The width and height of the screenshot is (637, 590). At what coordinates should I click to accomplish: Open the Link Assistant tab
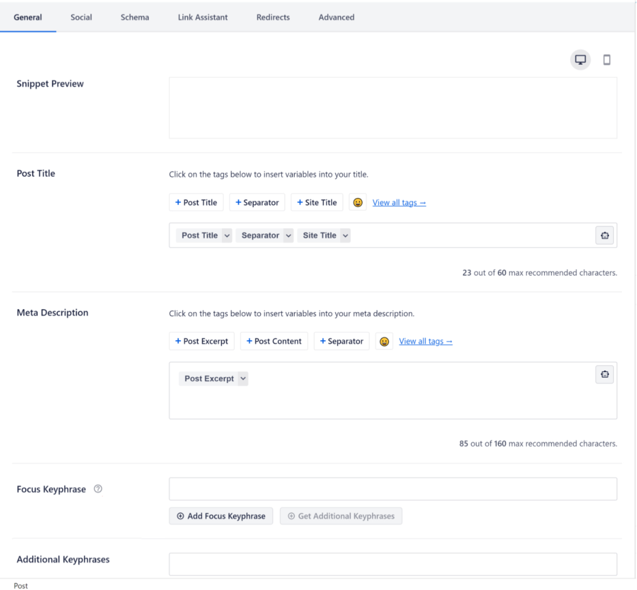pos(202,17)
